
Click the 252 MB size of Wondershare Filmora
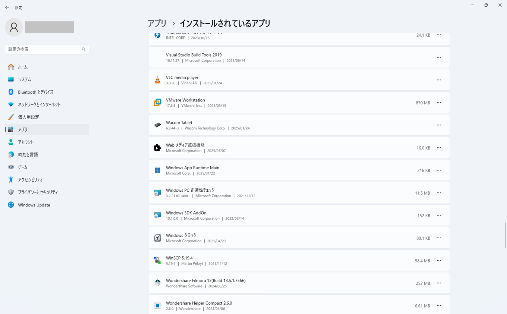(423, 283)
